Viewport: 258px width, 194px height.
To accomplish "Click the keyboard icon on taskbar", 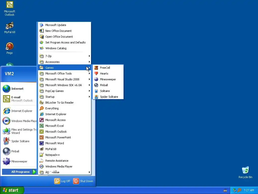I will coord(225,190).
